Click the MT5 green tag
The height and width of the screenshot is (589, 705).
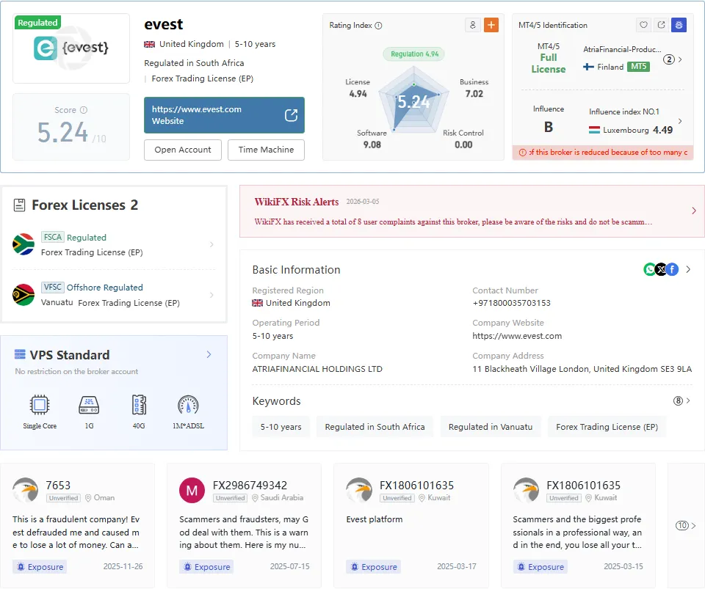pyautogui.click(x=638, y=67)
